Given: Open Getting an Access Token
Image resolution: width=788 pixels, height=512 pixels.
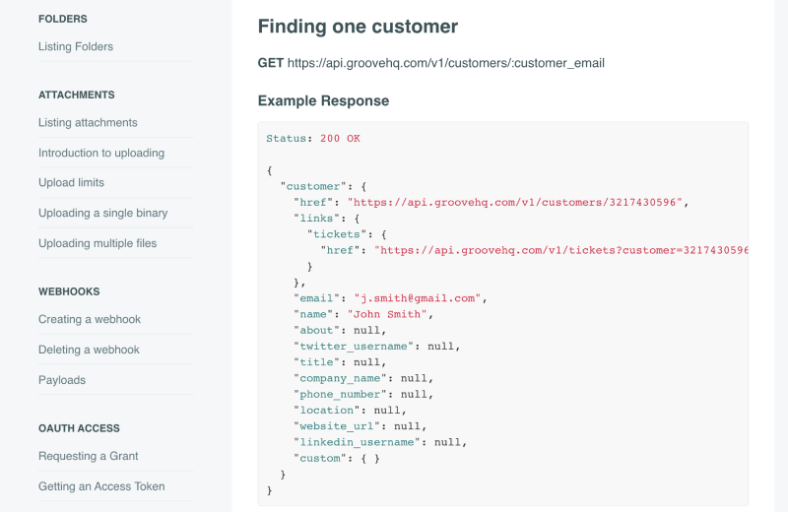Looking at the screenshot, I should (101, 486).
